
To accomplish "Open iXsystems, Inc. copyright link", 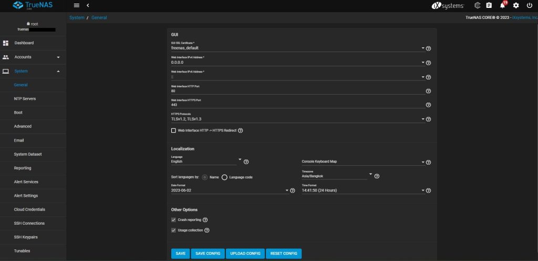I will click(x=525, y=17).
